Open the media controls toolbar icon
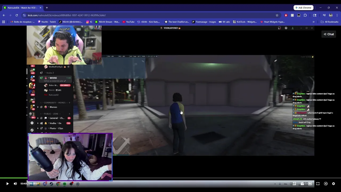This screenshot has width=341, height=192. 324,15
